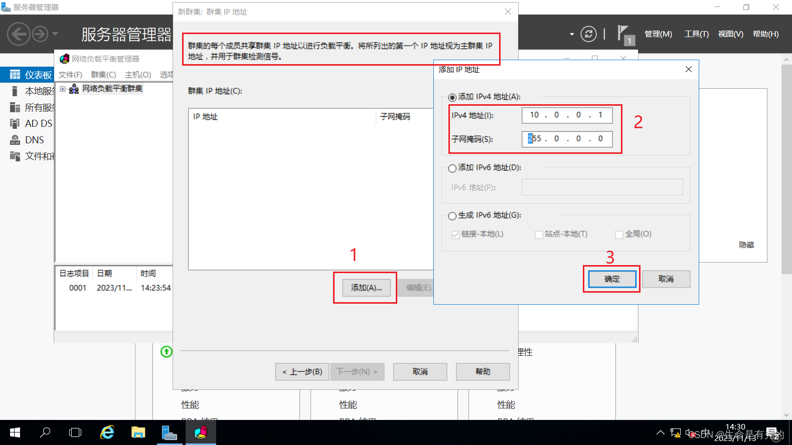Select the DNS sidebar icon
792x445 pixels.
pyautogui.click(x=15, y=140)
